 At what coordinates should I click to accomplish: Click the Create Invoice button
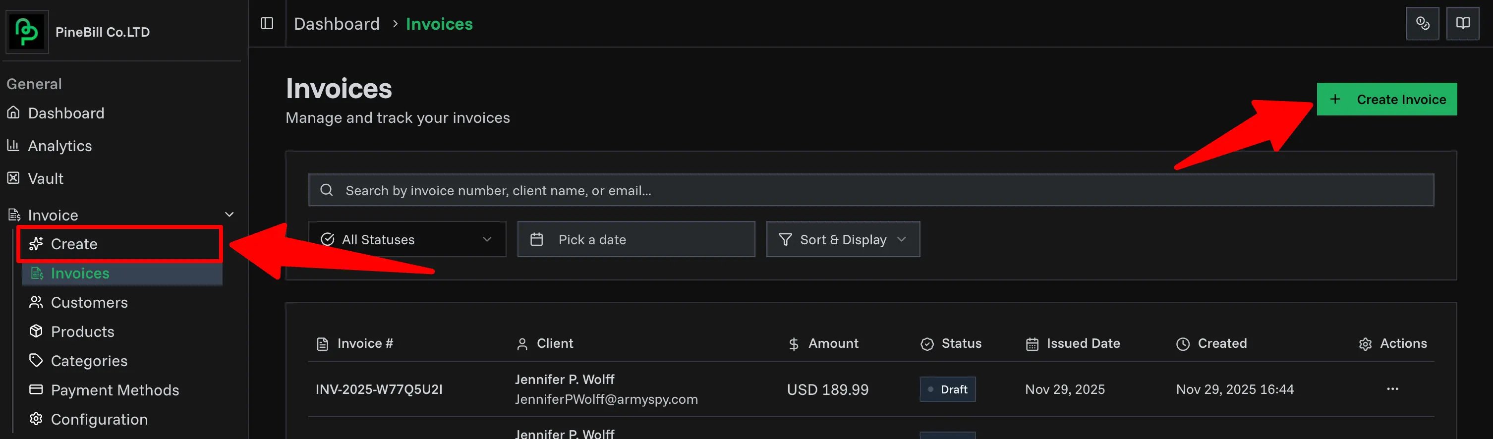coord(1386,99)
